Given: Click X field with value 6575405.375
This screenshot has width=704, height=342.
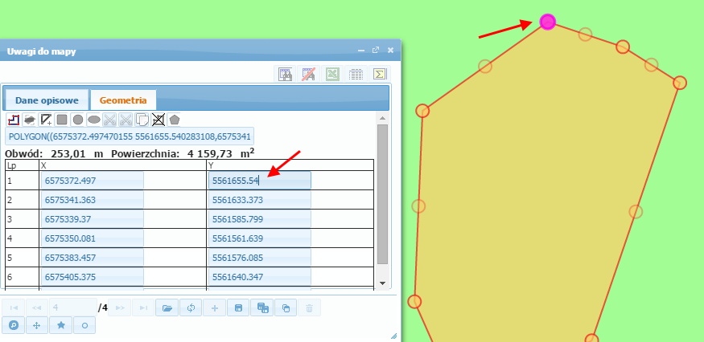Looking at the screenshot, I should [x=92, y=277].
